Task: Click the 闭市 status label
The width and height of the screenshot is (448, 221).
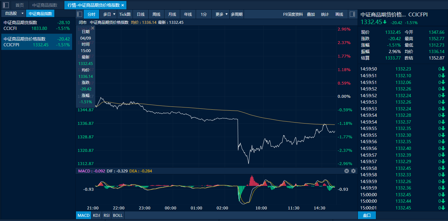Action: (82, 23)
